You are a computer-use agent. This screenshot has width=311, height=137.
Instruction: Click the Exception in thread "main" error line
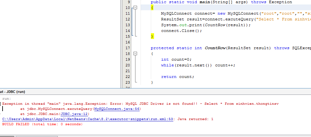(x=96, y=104)
